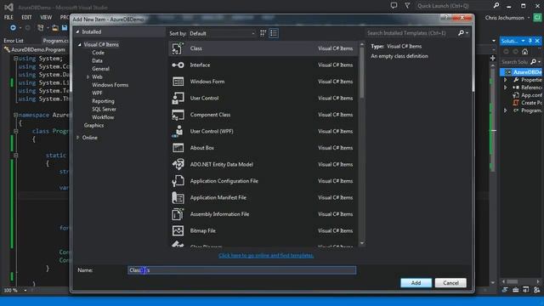This screenshot has height=306, width=544.
Task: Collapse the namespace block in editor
Action: 15,115
